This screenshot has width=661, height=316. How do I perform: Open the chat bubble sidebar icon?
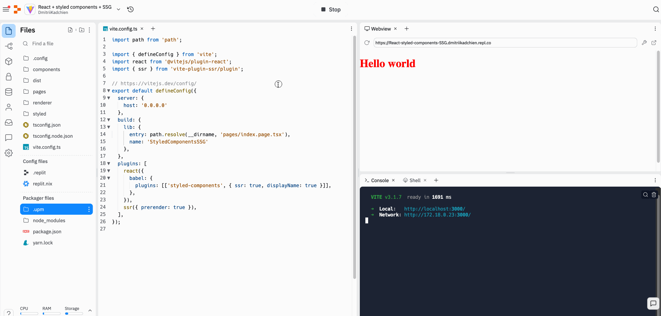point(9,138)
